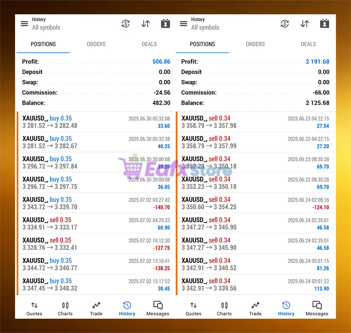Tap the sort arrows icon in right panel
This screenshot has width=351, height=333.
[x=305, y=24]
